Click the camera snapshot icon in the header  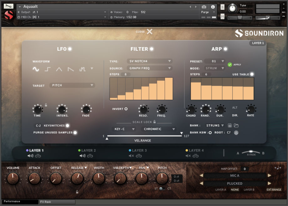pyautogui.click(x=205, y=7)
